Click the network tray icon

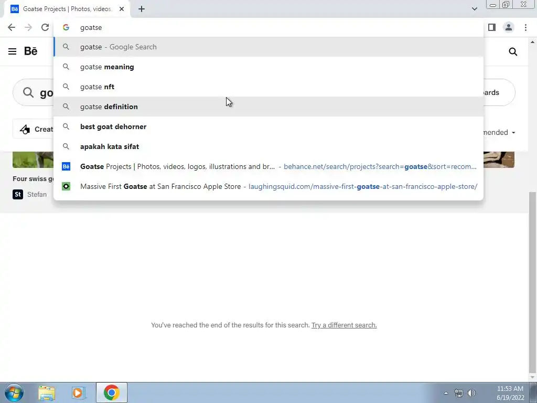tap(458, 393)
